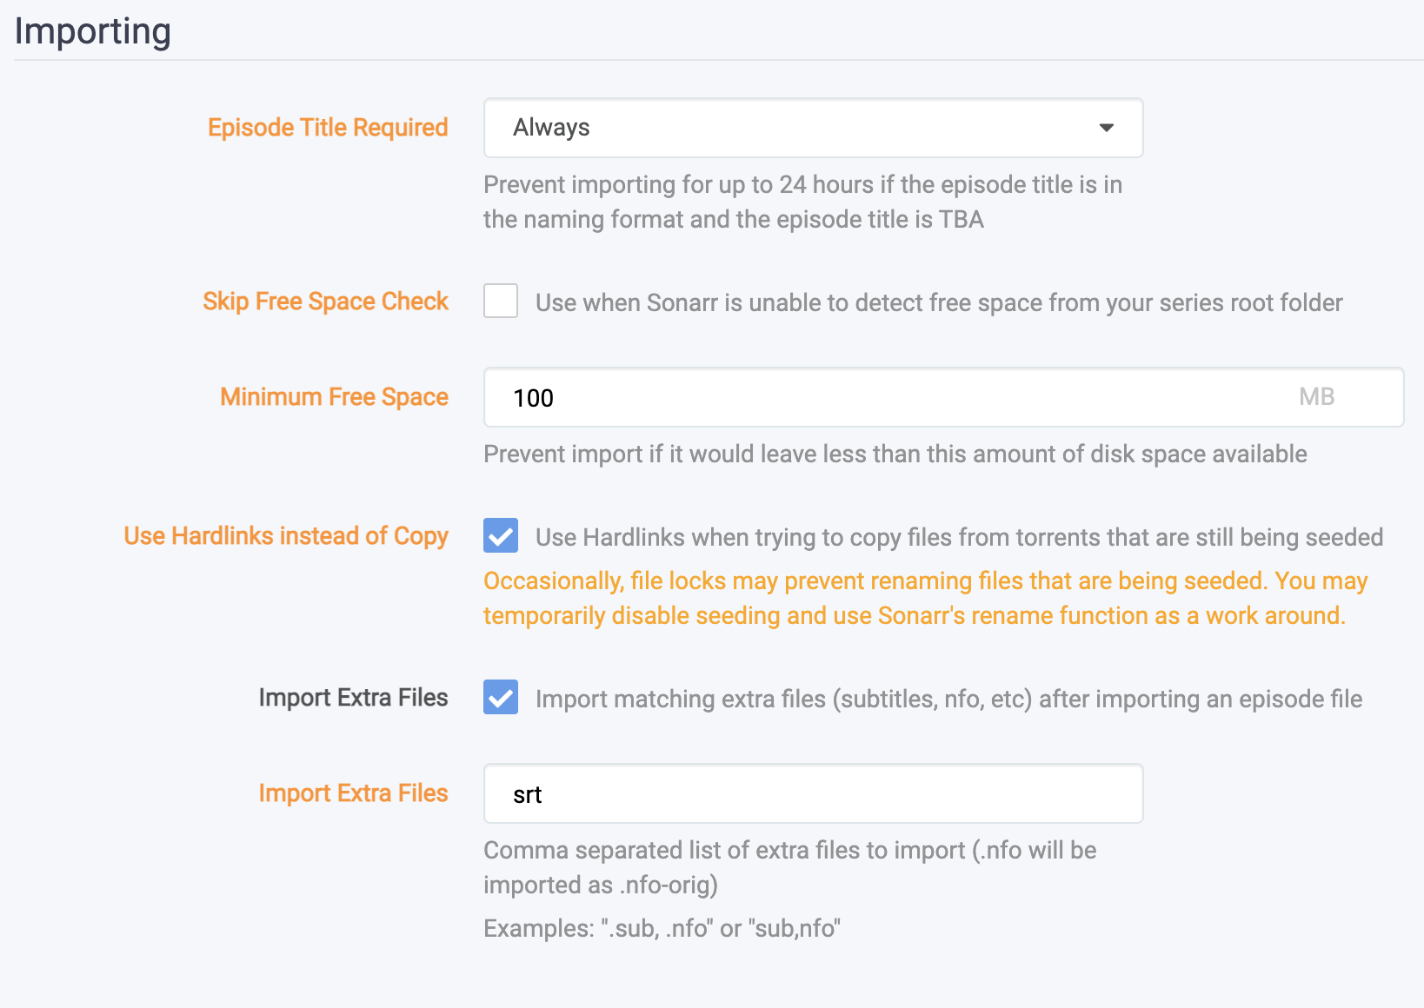Click black Import Extra Files label beside checkbox
The width and height of the screenshot is (1424, 1008).
tap(353, 698)
